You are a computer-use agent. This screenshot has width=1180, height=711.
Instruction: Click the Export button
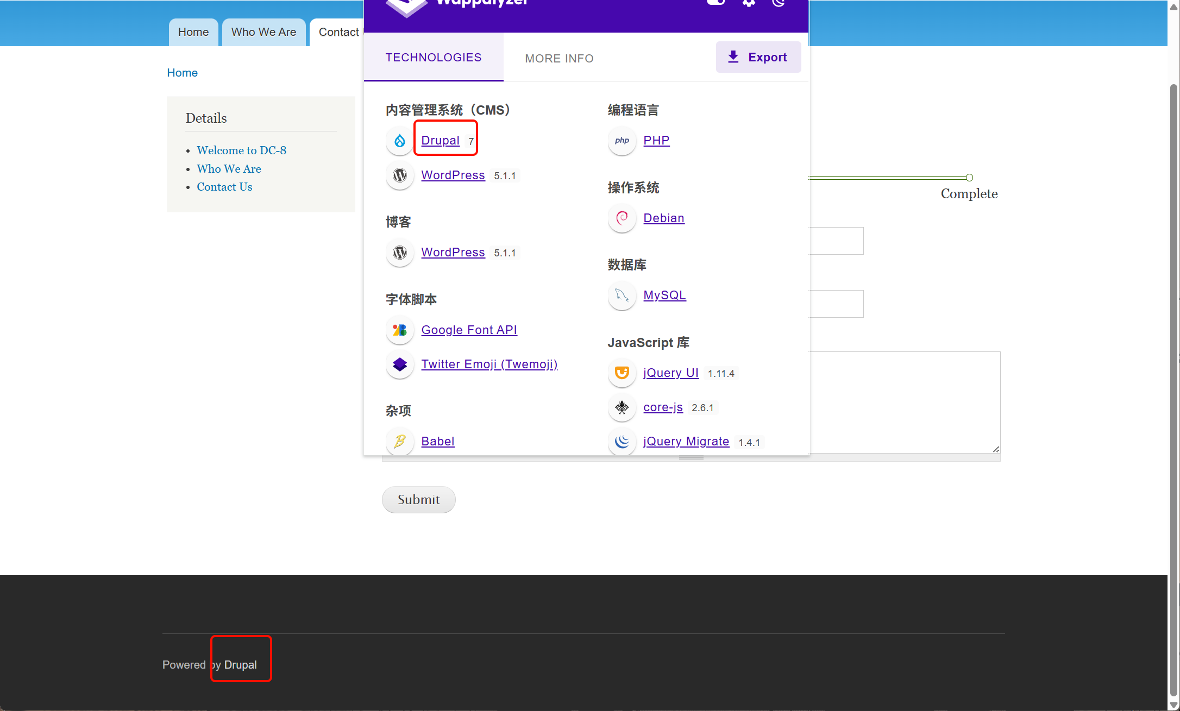[758, 57]
